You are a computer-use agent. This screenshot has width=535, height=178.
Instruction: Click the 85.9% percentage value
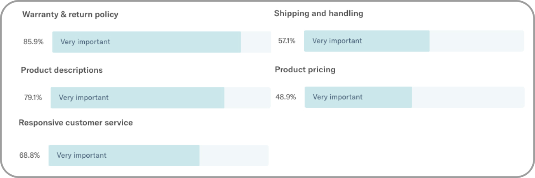(33, 42)
